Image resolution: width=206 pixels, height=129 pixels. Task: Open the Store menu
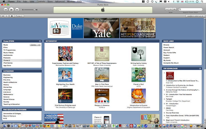pos(50,2)
